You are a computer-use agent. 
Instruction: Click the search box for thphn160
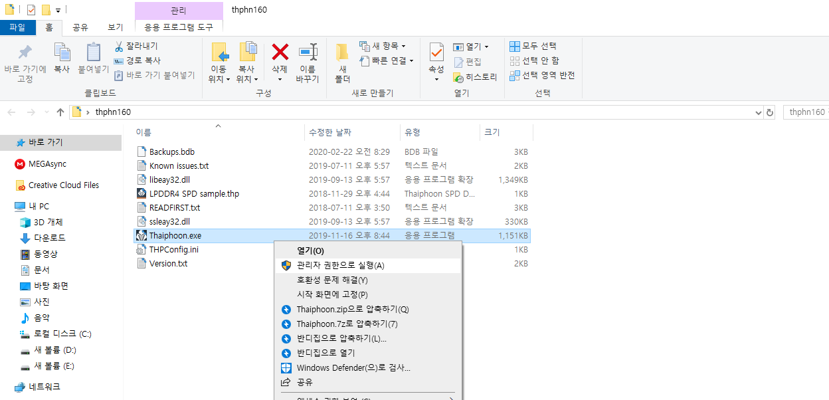(806, 112)
